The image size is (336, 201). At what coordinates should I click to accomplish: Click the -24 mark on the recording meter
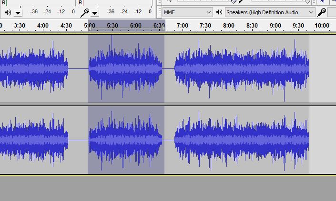(x=123, y=11)
